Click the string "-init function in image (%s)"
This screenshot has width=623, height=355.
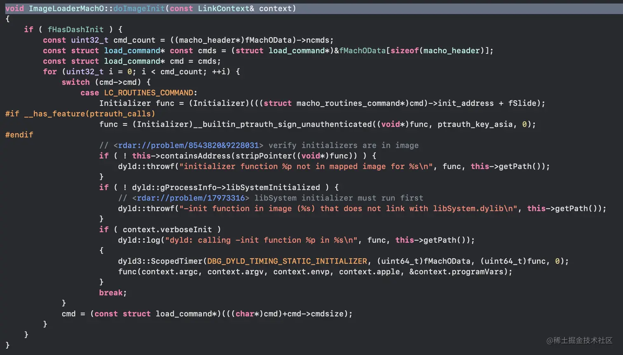pos(247,208)
